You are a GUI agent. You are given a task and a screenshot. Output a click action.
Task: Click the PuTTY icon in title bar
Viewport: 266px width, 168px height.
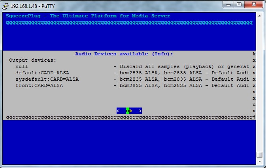(x=6, y=6)
